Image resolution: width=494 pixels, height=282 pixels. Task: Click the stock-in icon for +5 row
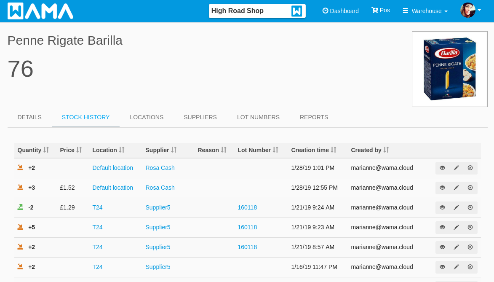coord(20,227)
